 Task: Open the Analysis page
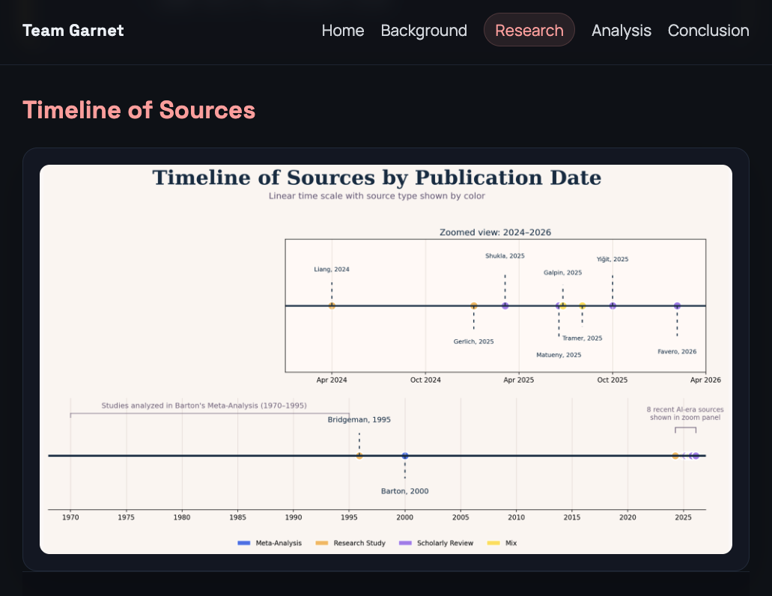coord(621,31)
